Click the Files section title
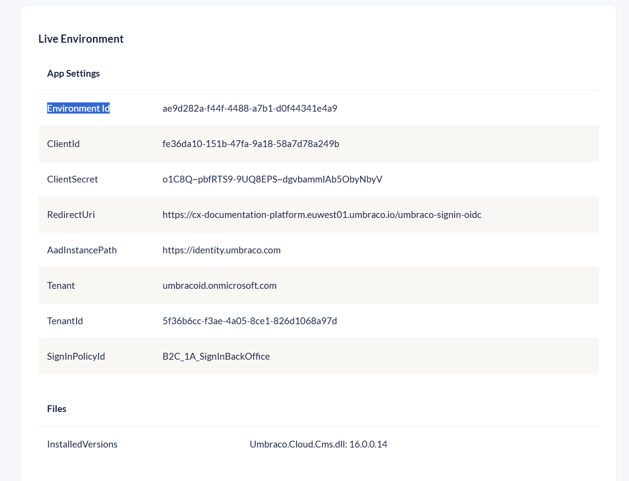 56,409
